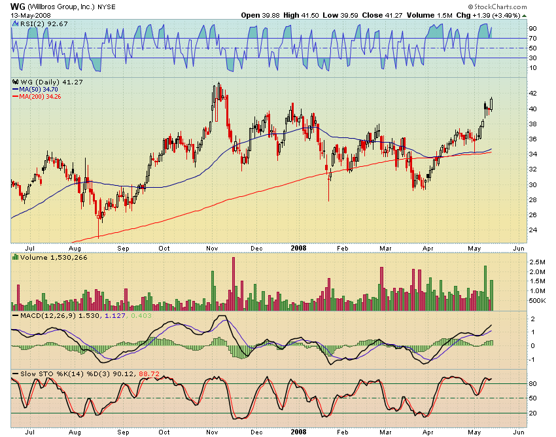Click the 'Chg +1.39 (+3.49%)' text
The image size is (556, 437).
click(x=488, y=15)
